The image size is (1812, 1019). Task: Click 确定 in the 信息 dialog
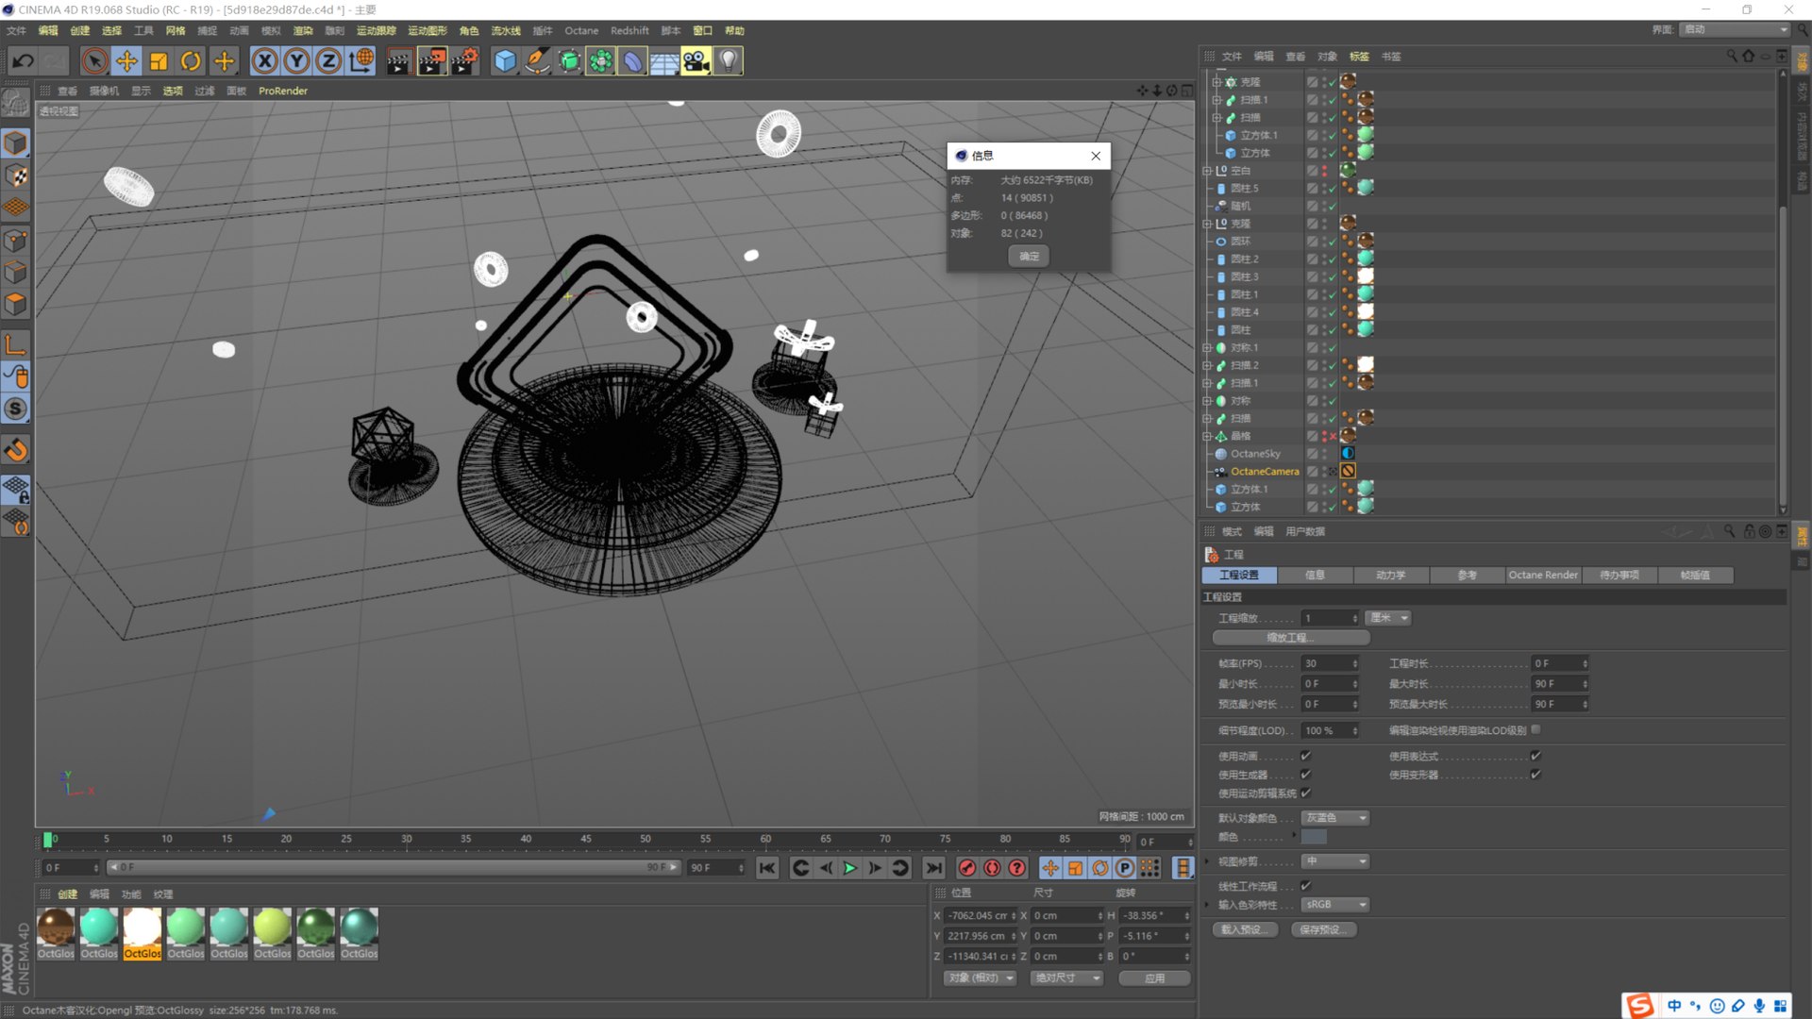coord(1029,257)
